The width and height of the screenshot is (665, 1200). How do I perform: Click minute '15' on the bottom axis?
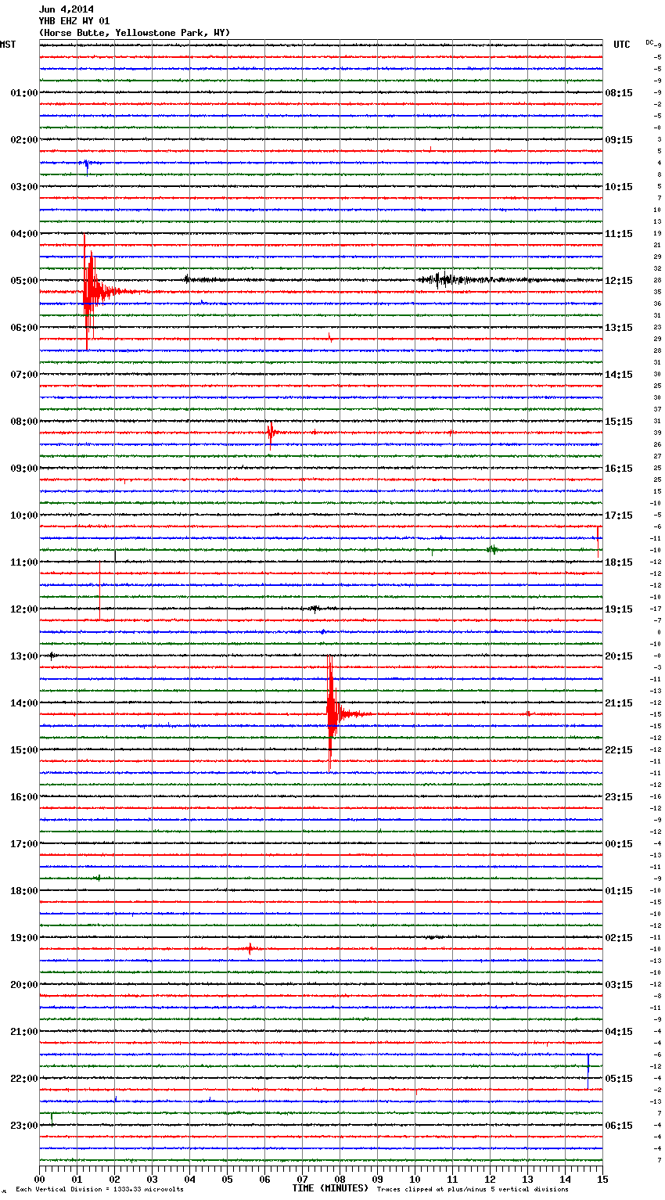click(x=602, y=1179)
